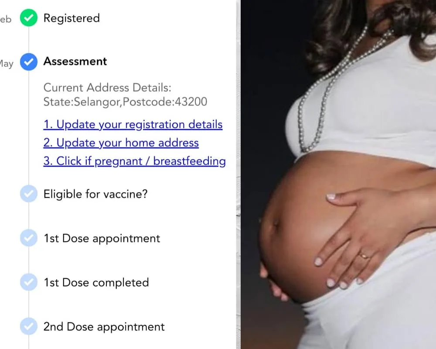Click the May date beside Assessment
This screenshot has width=436, height=349.
click(x=7, y=64)
